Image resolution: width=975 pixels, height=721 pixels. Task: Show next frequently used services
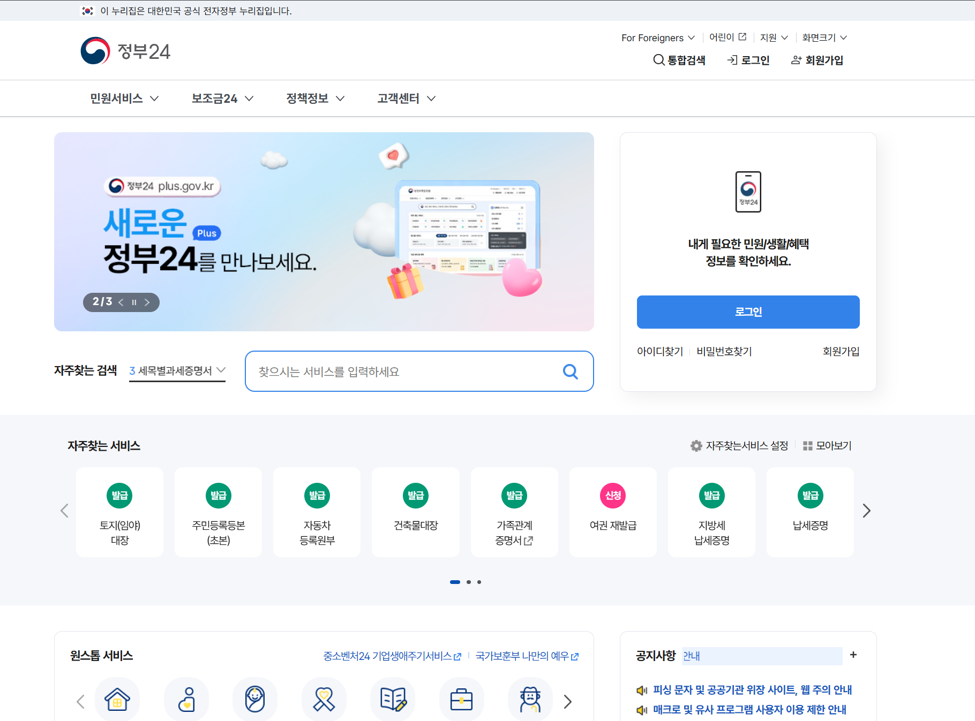coord(866,511)
